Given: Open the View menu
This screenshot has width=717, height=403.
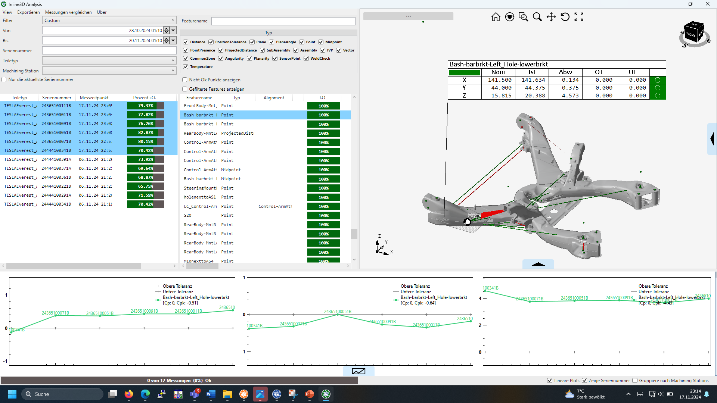Looking at the screenshot, I should [7, 12].
